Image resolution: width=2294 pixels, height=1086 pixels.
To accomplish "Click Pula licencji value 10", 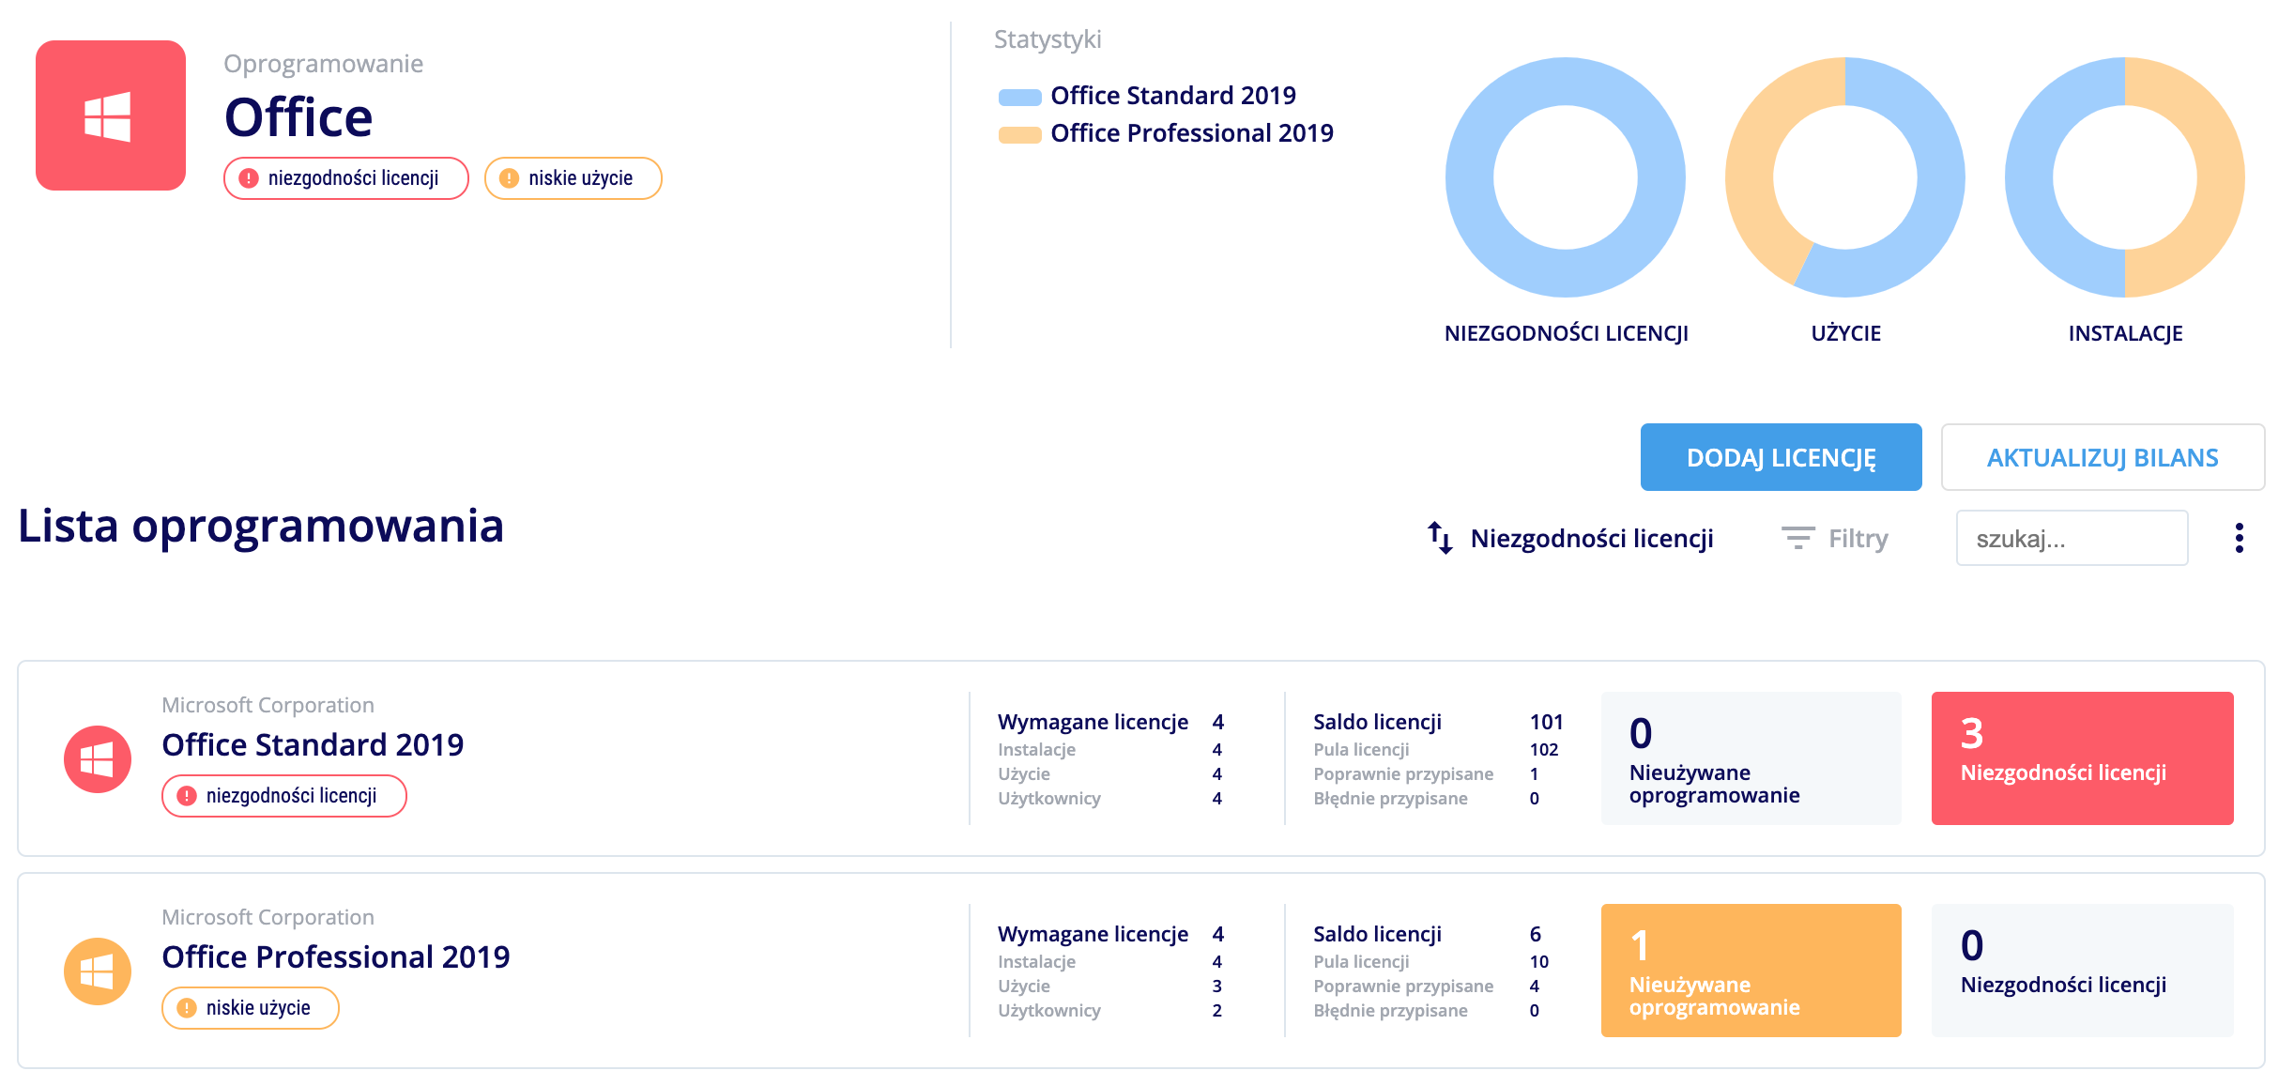I will click(x=1539, y=961).
